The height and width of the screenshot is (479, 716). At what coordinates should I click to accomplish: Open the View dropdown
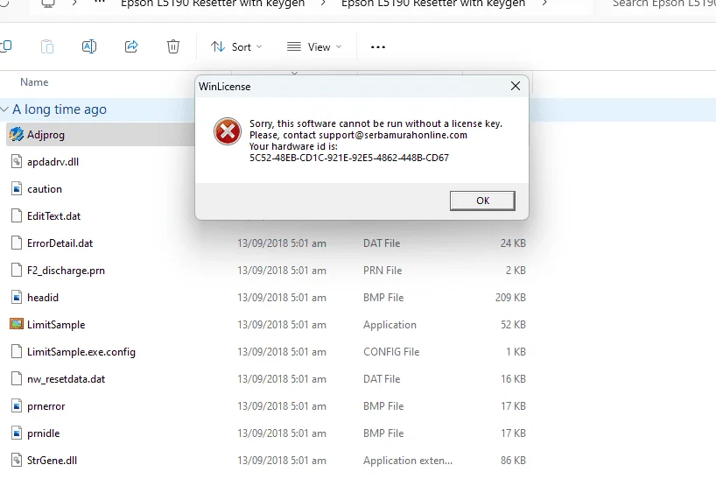[314, 46]
